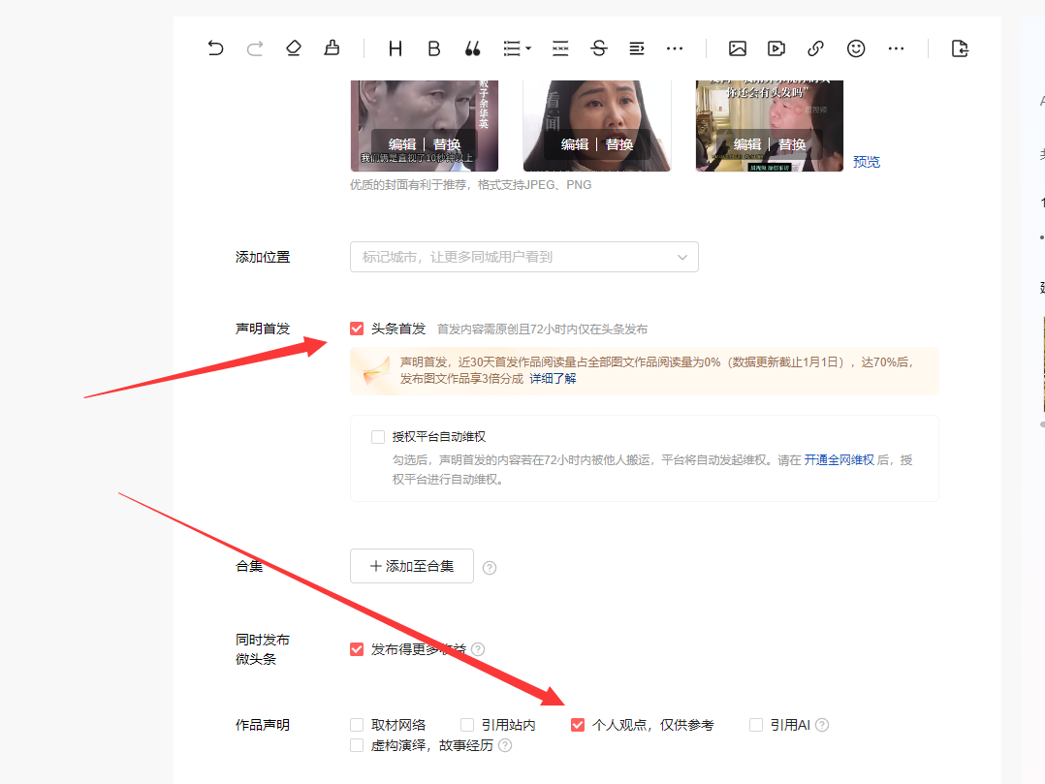
Task: Click 替换 on third cover image
Action: tap(792, 144)
